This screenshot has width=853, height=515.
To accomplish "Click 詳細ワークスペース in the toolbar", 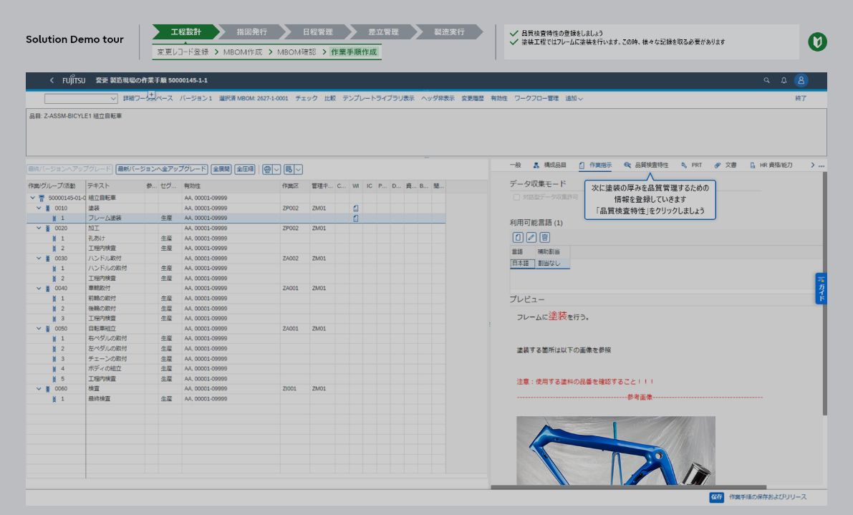I will [x=148, y=98].
